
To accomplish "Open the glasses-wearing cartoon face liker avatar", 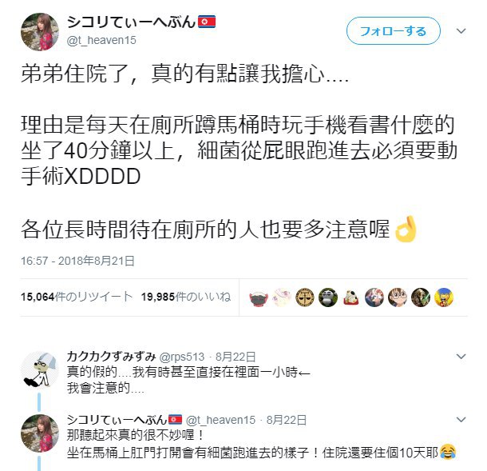I will [x=398, y=297].
